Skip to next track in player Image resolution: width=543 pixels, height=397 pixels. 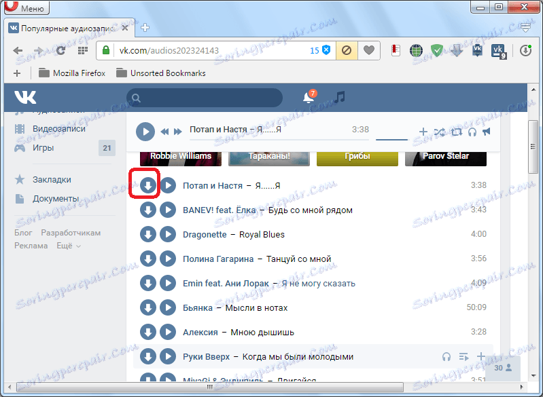coord(178,132)
